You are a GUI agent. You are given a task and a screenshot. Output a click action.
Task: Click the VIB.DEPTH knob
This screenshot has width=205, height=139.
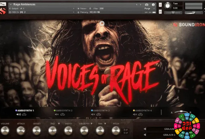(x=84, y=131)
